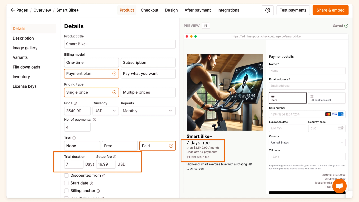Set Trial to Paid
The image size is (359, 202).
coord(158,146)
